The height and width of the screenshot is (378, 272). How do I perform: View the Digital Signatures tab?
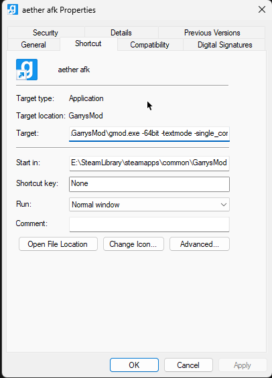tap(224, 45)
